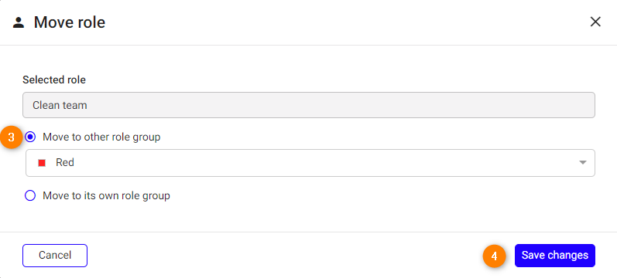Click the orange step 3 badge
Screen dimensions: 617x278
12,137
